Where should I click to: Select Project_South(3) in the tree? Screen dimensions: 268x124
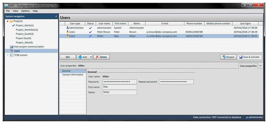(25, 34)
